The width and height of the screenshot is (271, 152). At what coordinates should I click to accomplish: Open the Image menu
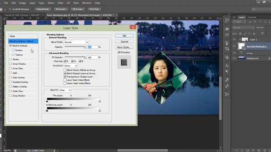coord(22,3)
